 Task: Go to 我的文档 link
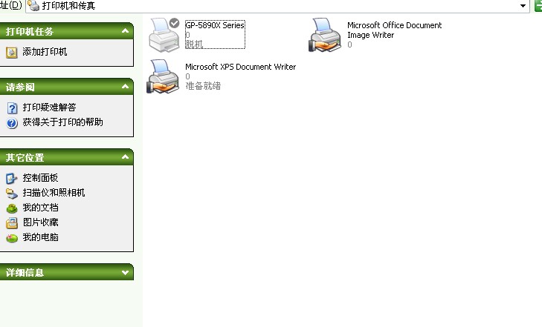pos(40,208)
